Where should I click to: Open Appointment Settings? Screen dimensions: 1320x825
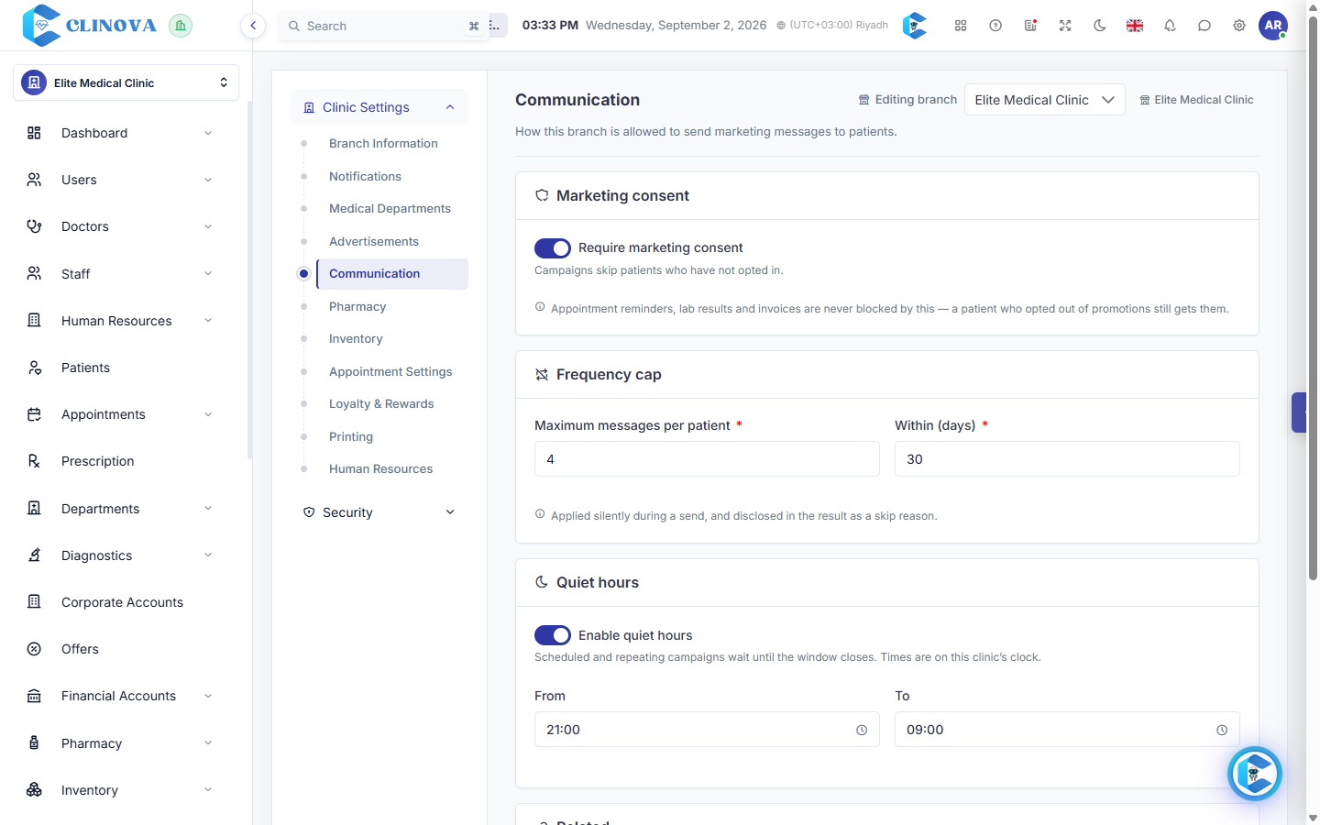tap(390, 371)
